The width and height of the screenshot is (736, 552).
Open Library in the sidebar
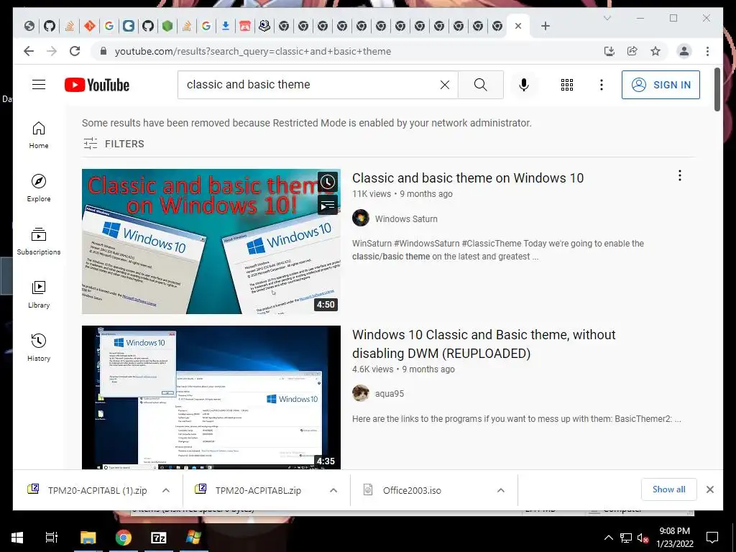tap(39, 295)
